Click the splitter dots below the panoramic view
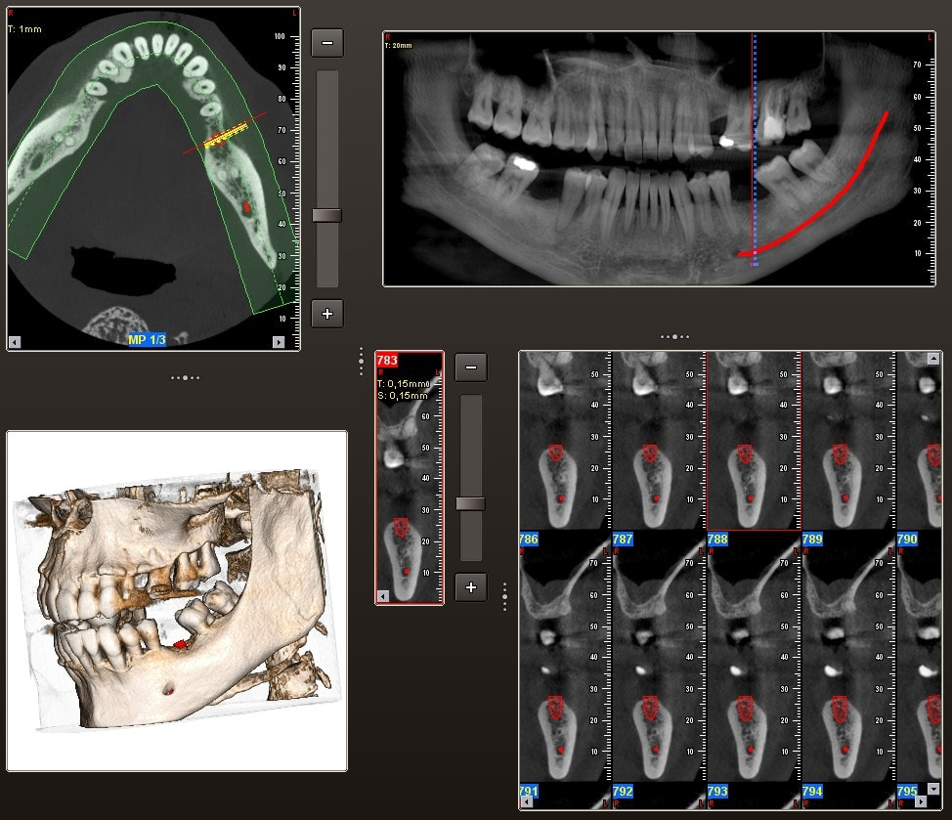The image size is (952, 820). tap(673, 336)
